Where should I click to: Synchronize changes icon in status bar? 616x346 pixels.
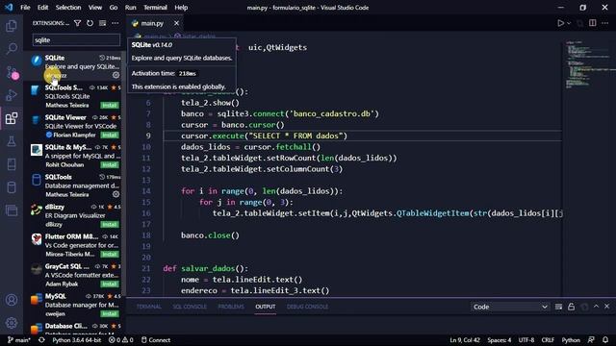click(x=41, y=339)
